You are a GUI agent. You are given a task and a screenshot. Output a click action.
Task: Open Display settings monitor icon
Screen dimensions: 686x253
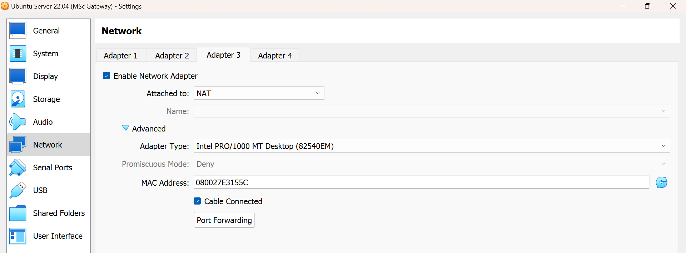[18, 76]
